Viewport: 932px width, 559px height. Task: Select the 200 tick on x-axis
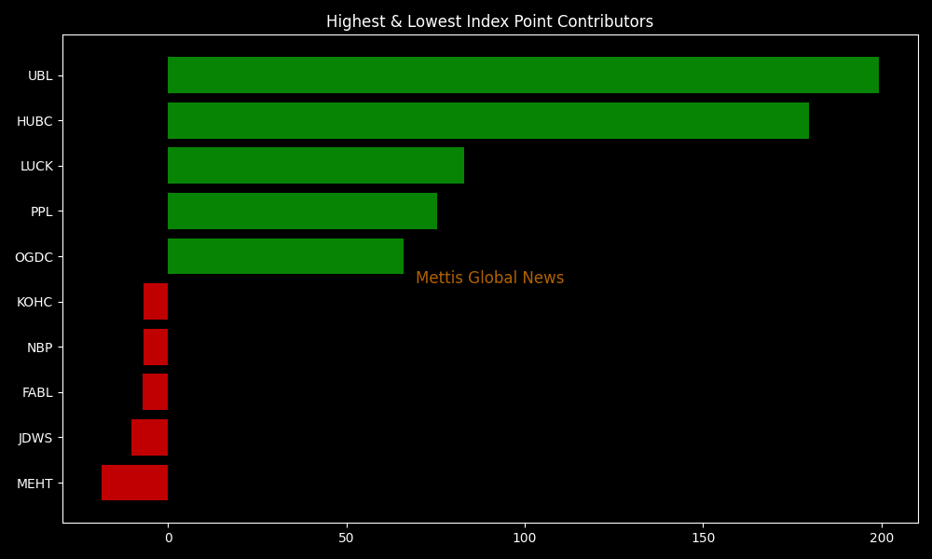pos(882,539)
